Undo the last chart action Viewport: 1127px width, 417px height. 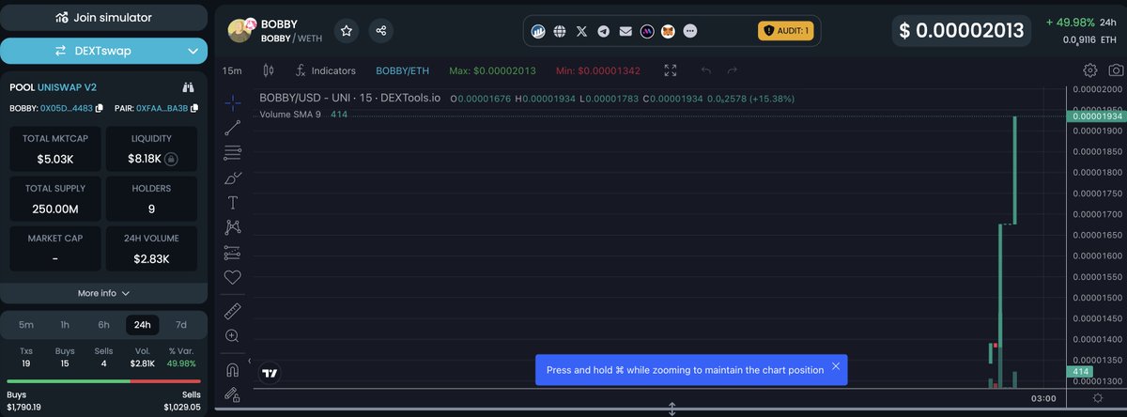click(x=706, y=70)
